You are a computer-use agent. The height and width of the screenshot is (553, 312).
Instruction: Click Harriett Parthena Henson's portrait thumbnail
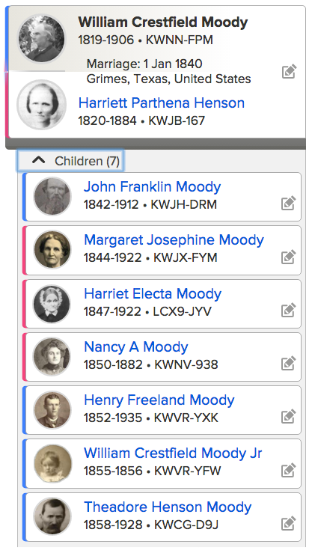[x=42, y=105]
